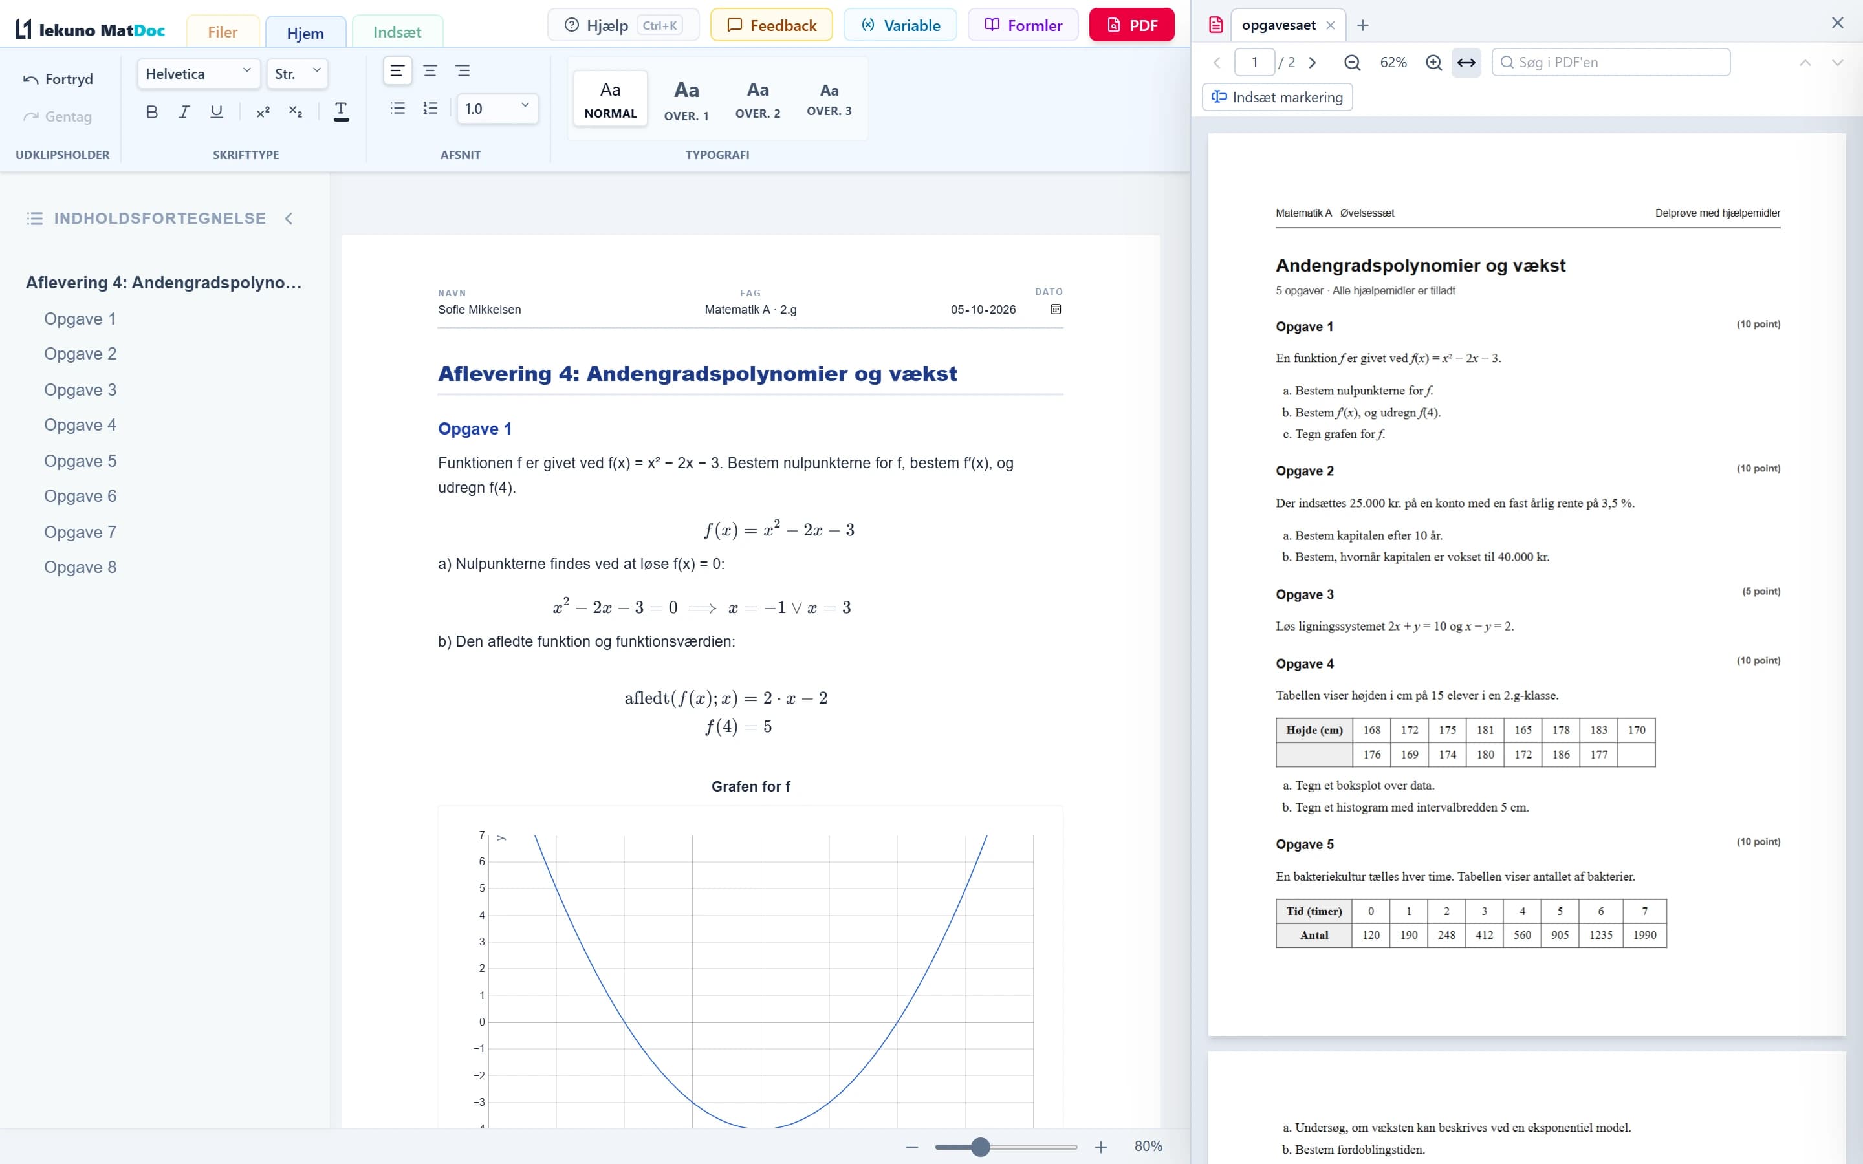Increase document zoom with plus
The width and height of the screenshot is (1863, 1164).
click(1101, 1147)
